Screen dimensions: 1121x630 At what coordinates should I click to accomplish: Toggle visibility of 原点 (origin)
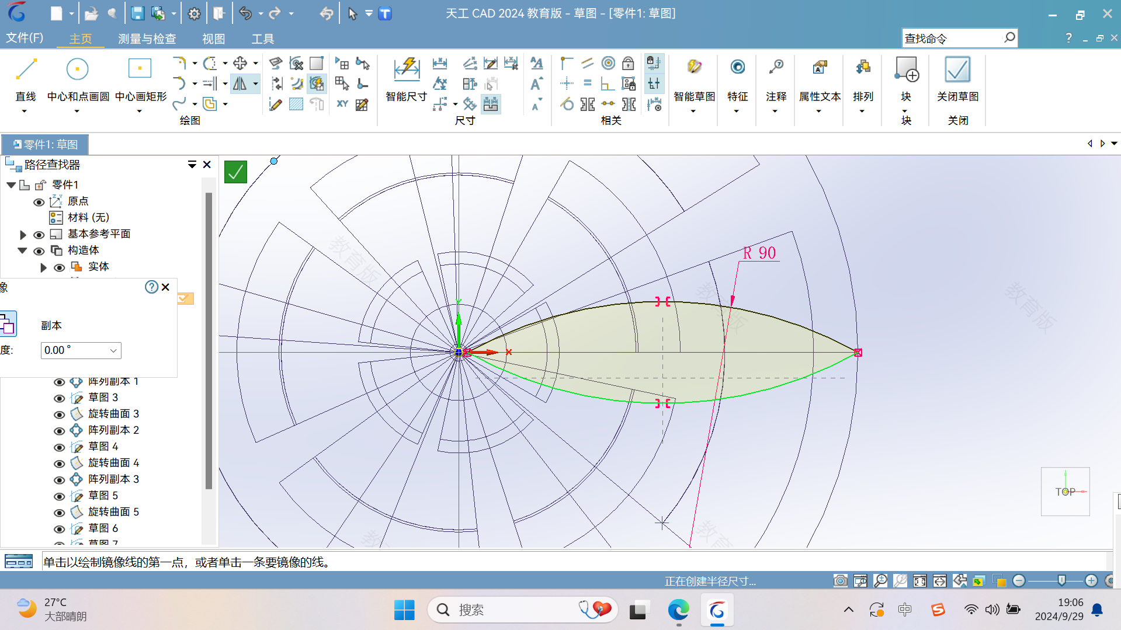point(39,202)
